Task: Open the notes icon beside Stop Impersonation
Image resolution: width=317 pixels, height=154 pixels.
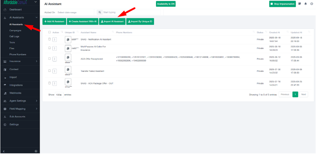Action: [x=300, y=4]
